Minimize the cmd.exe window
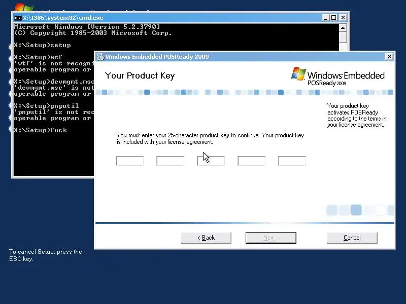This screenshot has height=304, width=406. 325,18
